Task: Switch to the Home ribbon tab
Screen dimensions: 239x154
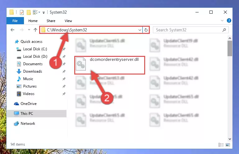Action: (x=33, y=21)
